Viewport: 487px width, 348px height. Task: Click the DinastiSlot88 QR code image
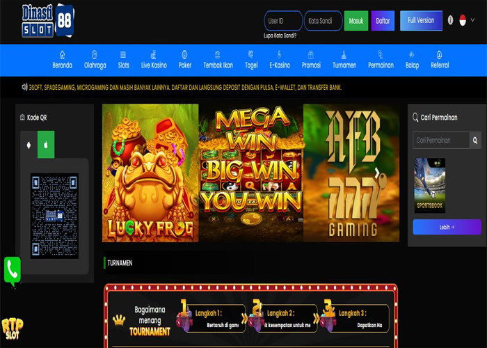[x=54, y=216]
